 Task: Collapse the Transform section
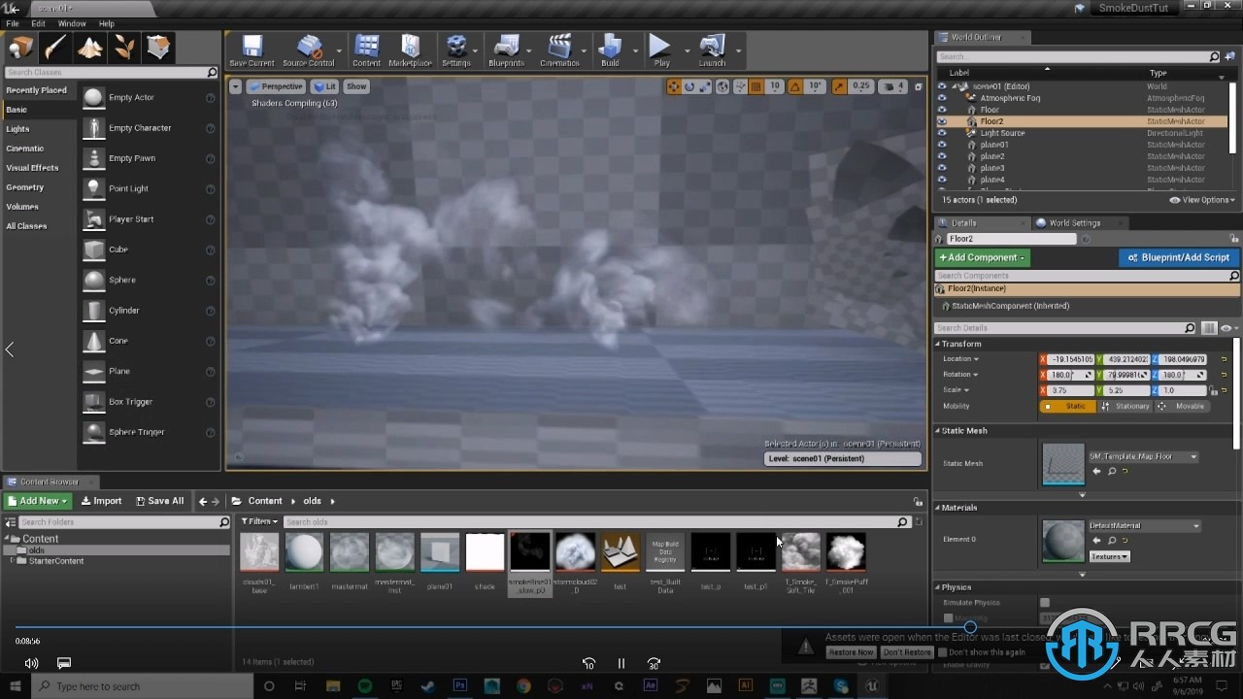point(938,344)
